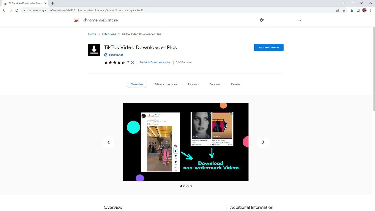Select the first carousel dot

pyautogui.click(x=181, y=186)
